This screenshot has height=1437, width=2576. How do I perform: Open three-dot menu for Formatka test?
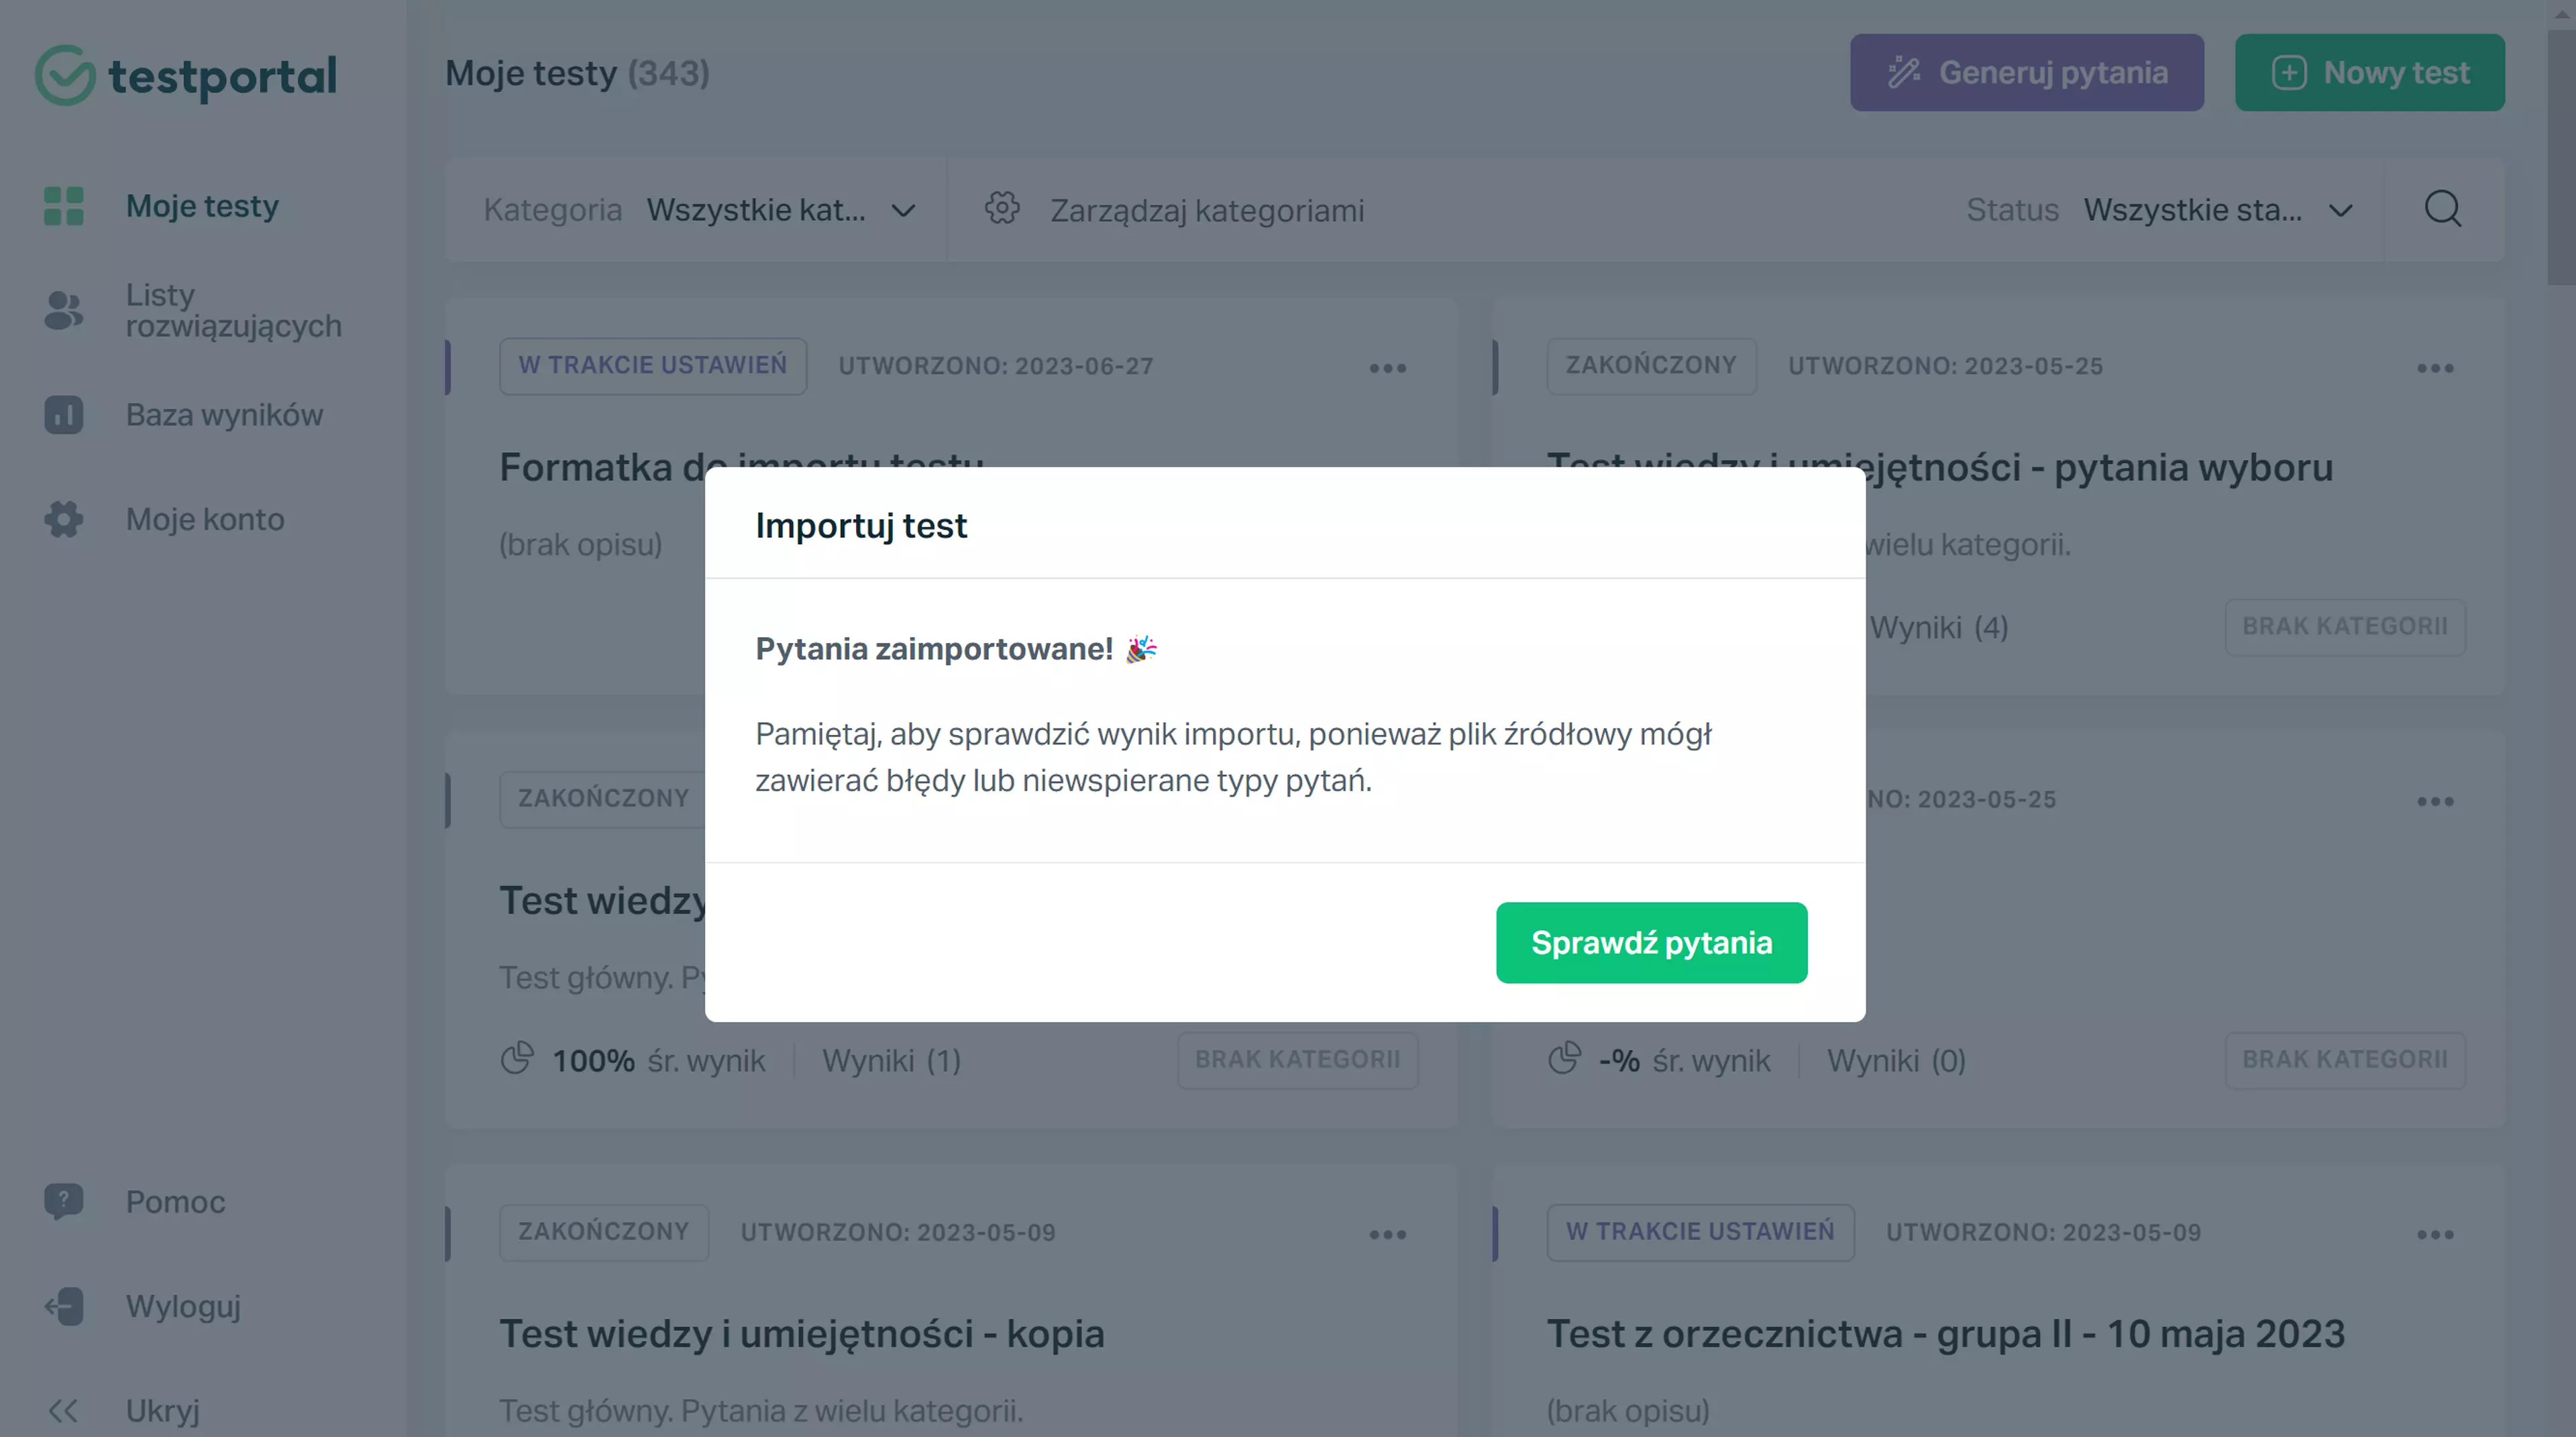click(1388, 367)
